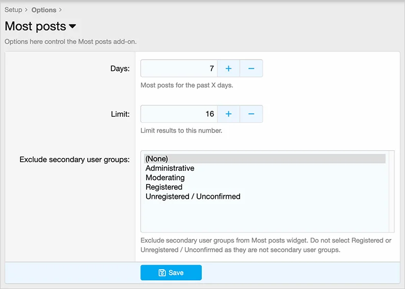405x289 pixels.
Task: Click the plus icon beside Limit
Action: coord(228,114)
